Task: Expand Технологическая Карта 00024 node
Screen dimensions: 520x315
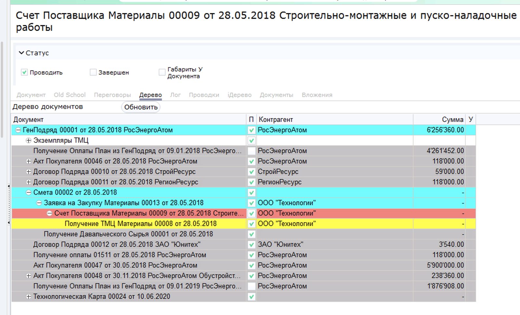Action: (x=29, y=297)
